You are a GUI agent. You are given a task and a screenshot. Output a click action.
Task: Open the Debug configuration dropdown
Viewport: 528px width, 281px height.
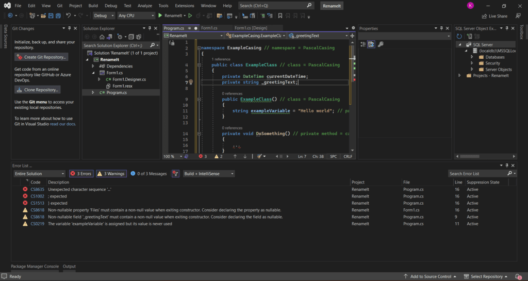pyautogui.click(x=104, y=15)
